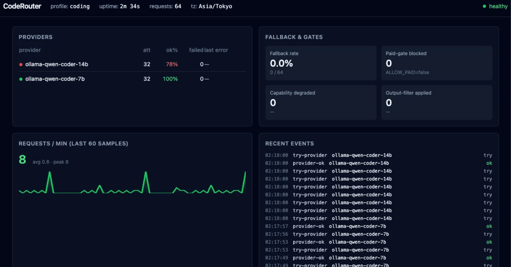Click the 'att' column header
511x267 pixels.
coord(147,50)
